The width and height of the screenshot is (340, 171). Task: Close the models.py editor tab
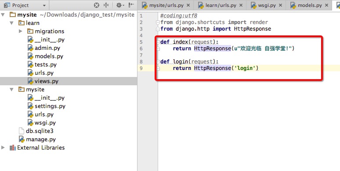(x=326, y=5)
